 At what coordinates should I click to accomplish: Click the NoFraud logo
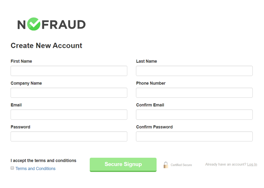(51, 24)
